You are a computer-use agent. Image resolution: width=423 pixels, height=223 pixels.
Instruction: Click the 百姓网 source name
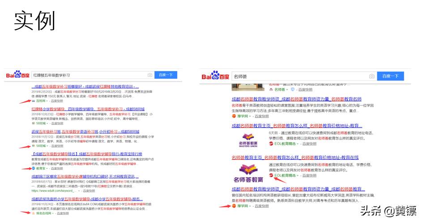coord(41,101)
